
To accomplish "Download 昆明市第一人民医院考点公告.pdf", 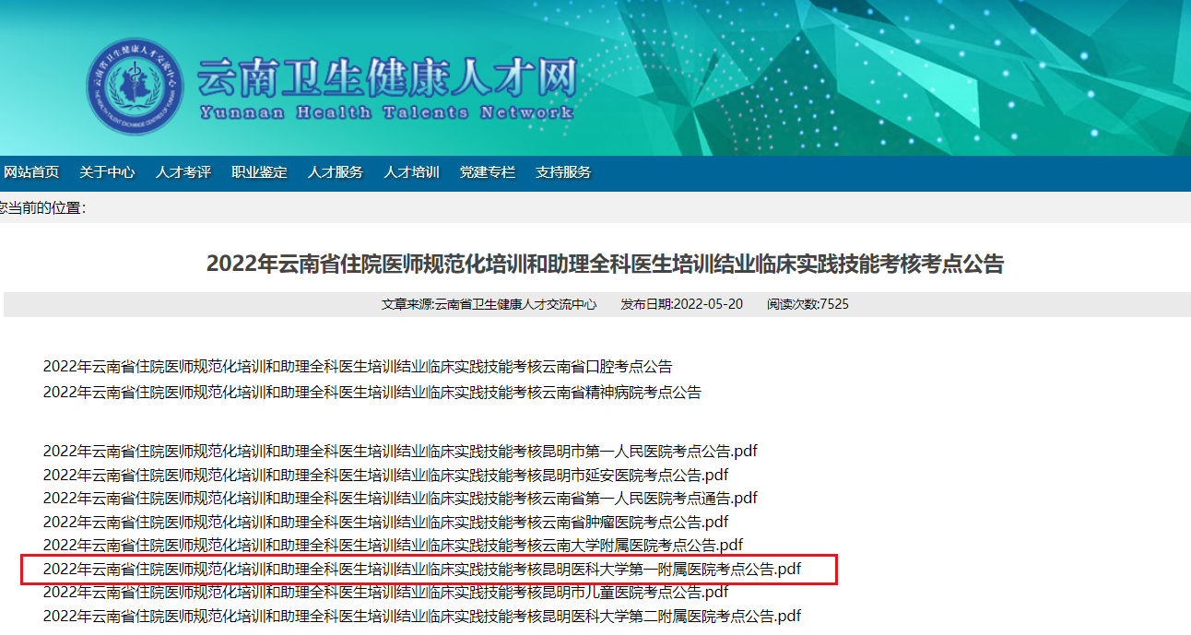I will pyautogui.click(x=400, y=452).
